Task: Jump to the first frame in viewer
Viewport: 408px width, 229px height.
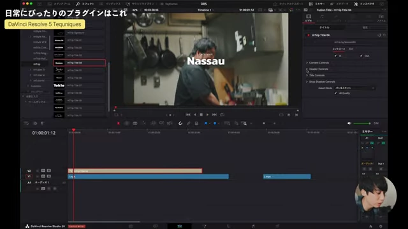Action: coord(188,114)
